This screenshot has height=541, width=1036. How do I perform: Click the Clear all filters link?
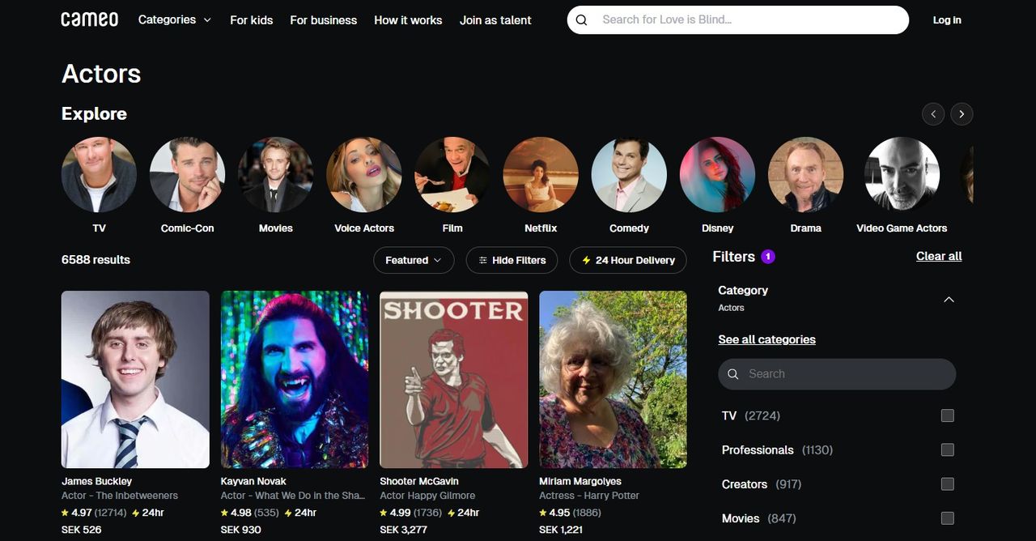pyautogui.click(x=938, y=256)
